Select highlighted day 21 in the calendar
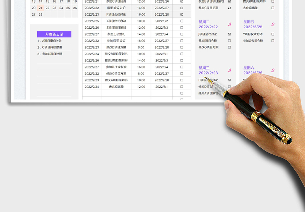Screen dimensions: 305x212 point(40,8)
